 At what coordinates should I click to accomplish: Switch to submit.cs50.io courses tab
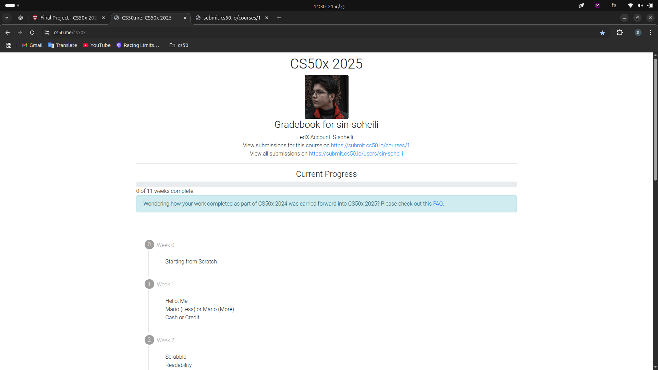(x=231, y=18)
